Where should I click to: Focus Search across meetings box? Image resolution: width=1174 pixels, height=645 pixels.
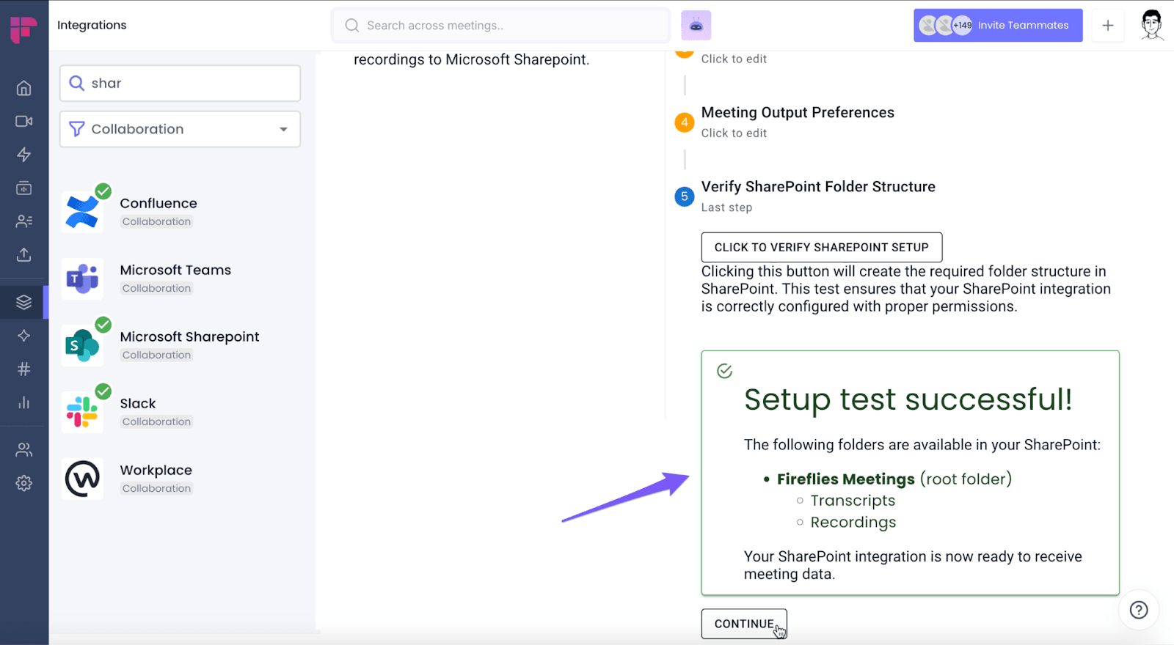(x=501, y=26)
